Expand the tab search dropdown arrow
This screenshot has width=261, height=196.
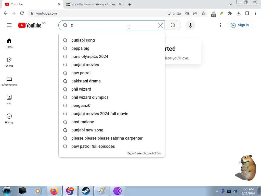pos(230,4)
